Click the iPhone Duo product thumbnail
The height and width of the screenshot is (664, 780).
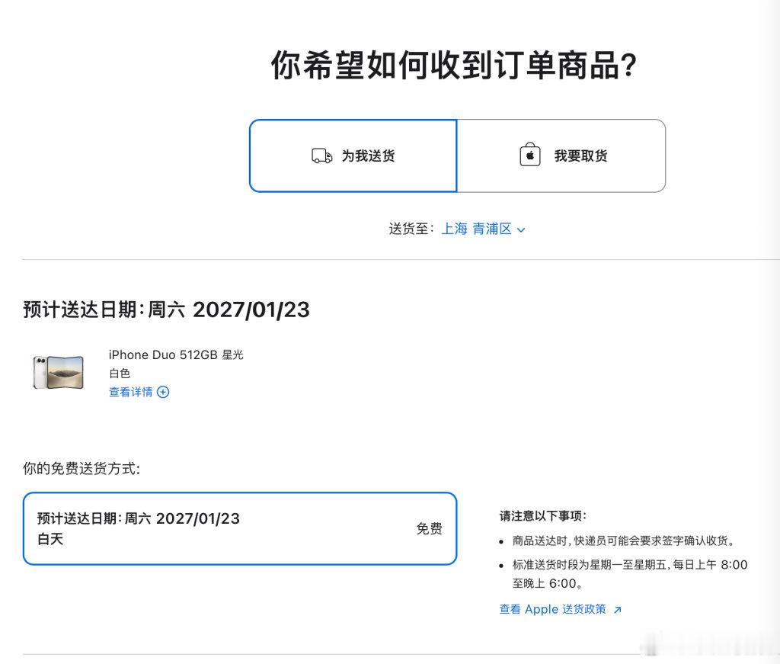coord(58,372)
